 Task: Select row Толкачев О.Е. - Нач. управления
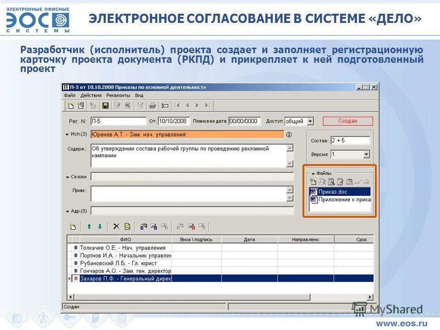(x=220, y=248)
